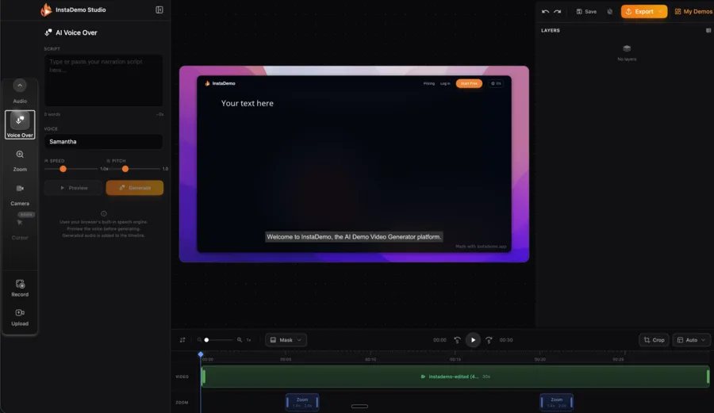The width and height of the screenshot is (714, 413).
Task: Redo the last action
Action: 557,11
